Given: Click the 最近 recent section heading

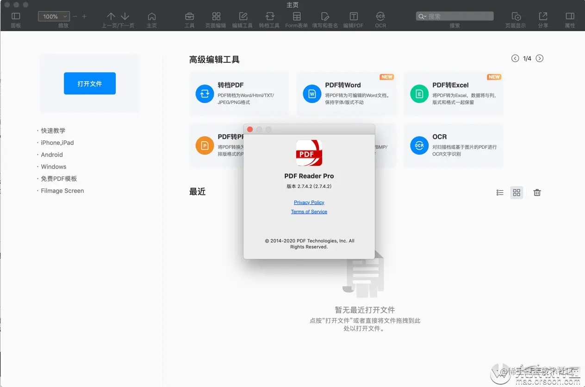Looking at the screenshot, I should tap(197, 192).
